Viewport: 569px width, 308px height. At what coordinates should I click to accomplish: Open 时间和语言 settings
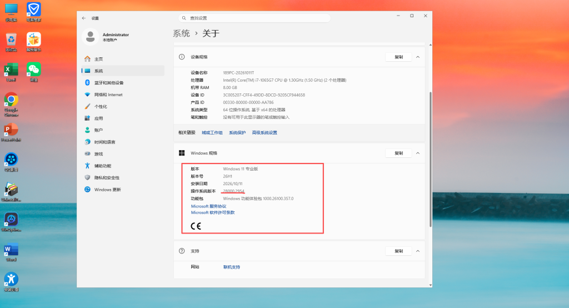123,142
